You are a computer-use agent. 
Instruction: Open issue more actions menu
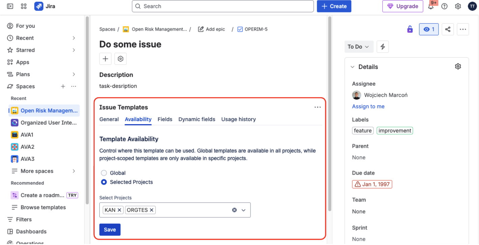pos(463,29)
